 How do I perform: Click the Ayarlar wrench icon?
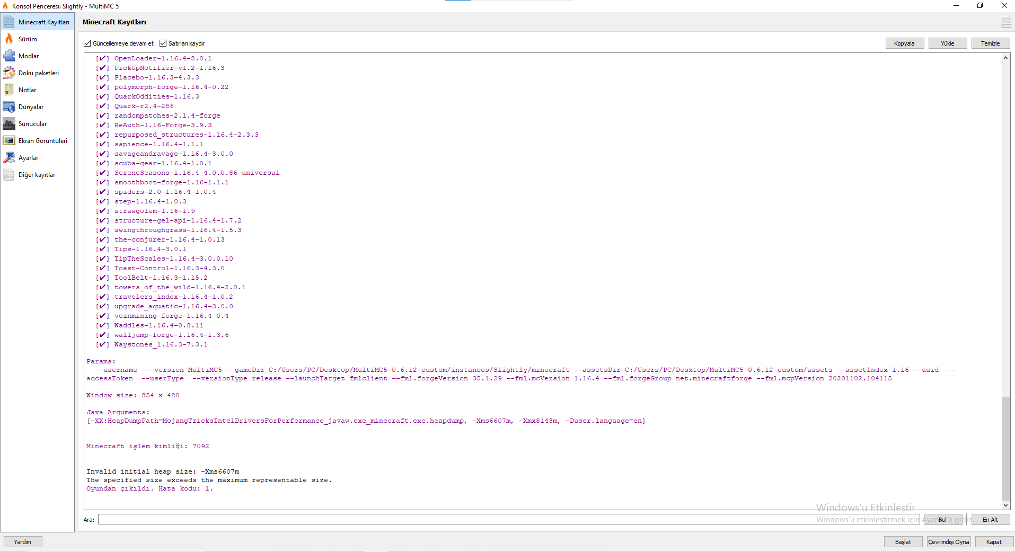(9, 158)
